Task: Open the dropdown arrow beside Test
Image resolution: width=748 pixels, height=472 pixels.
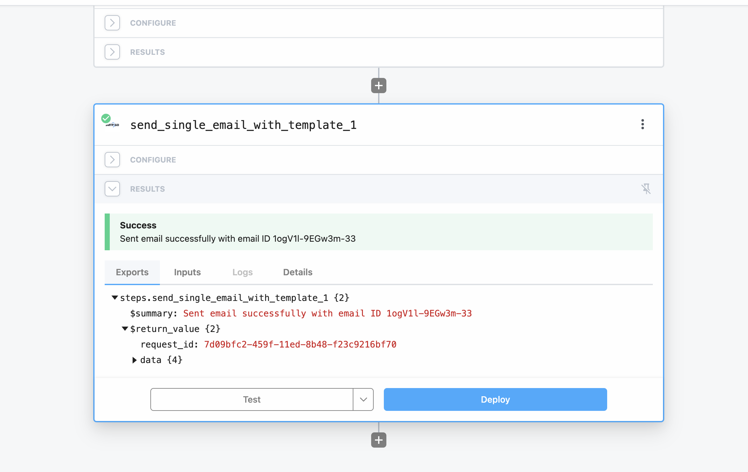Action: 364,399
